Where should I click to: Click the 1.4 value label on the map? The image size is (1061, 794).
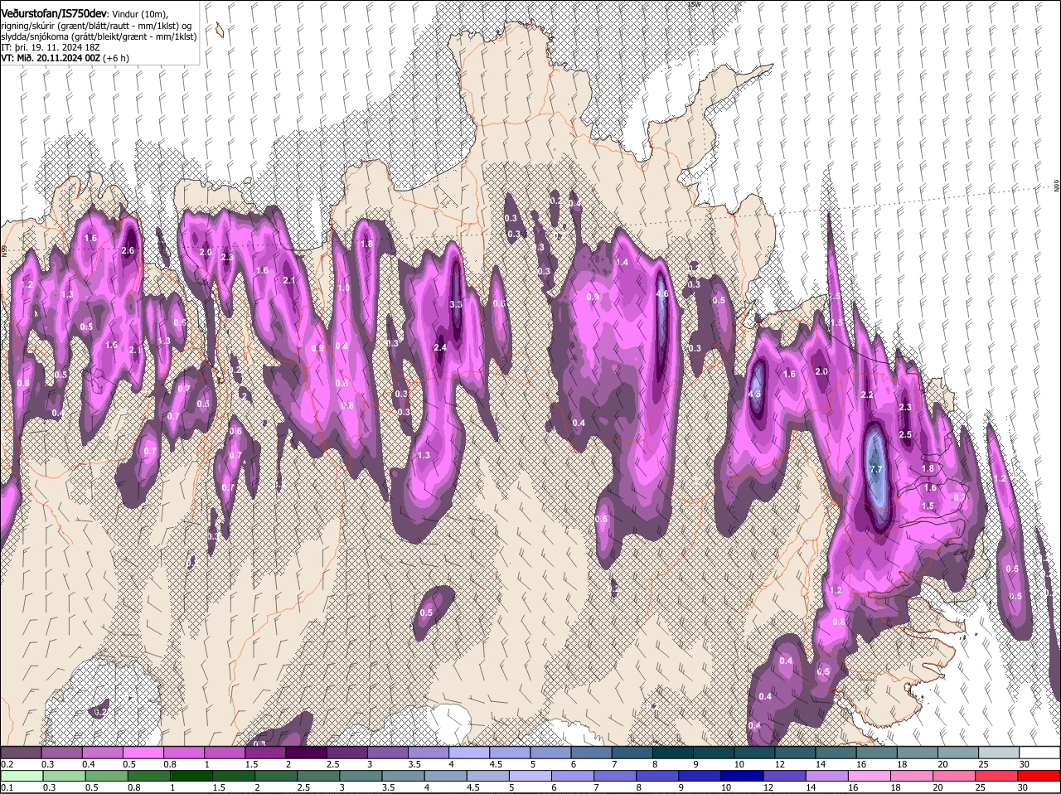623,262
